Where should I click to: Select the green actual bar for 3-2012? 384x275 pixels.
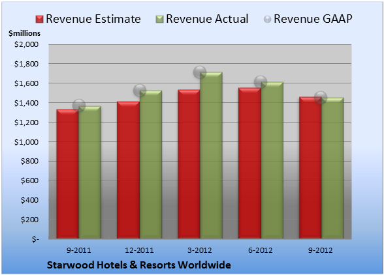pyautogui.click(x=211, y=155)
